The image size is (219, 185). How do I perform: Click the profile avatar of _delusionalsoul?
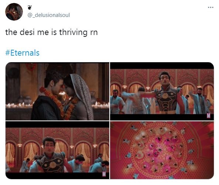pyautogui.click(x=14, y=12)
